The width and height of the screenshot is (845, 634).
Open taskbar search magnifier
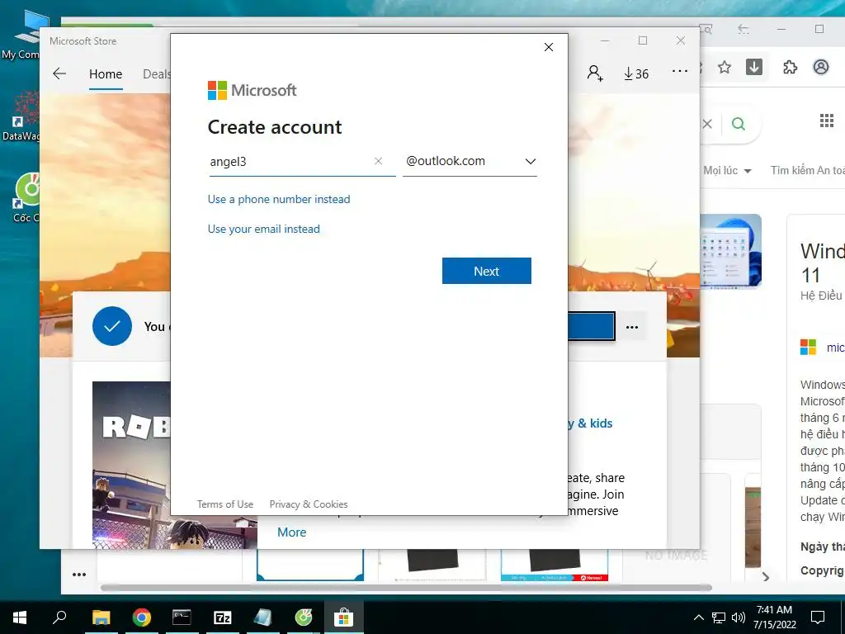[59, 617]
